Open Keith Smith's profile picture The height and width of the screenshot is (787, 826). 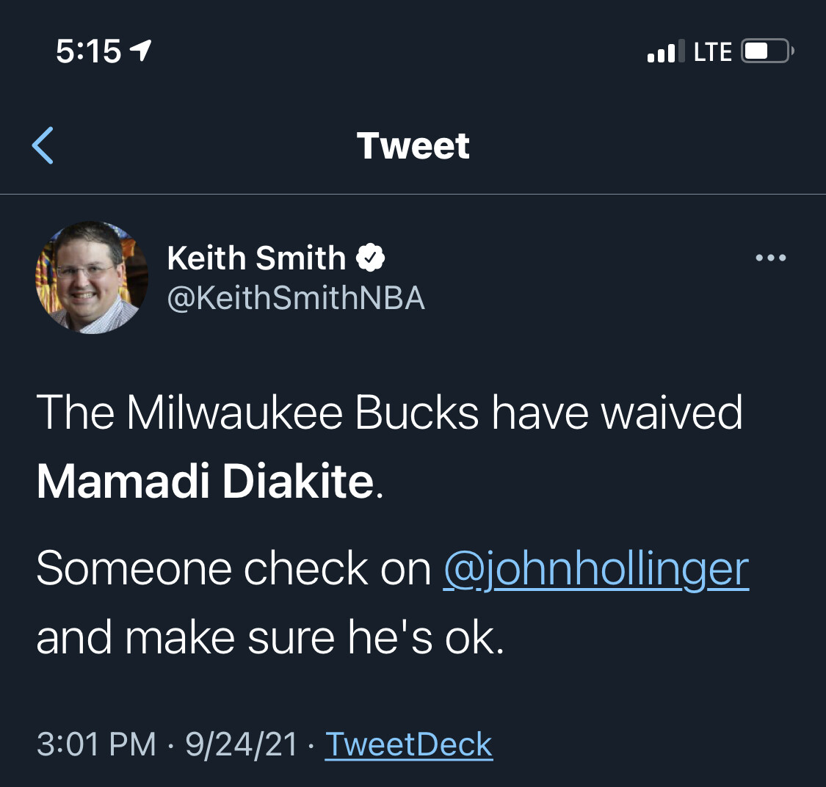(x=92, y=278)
